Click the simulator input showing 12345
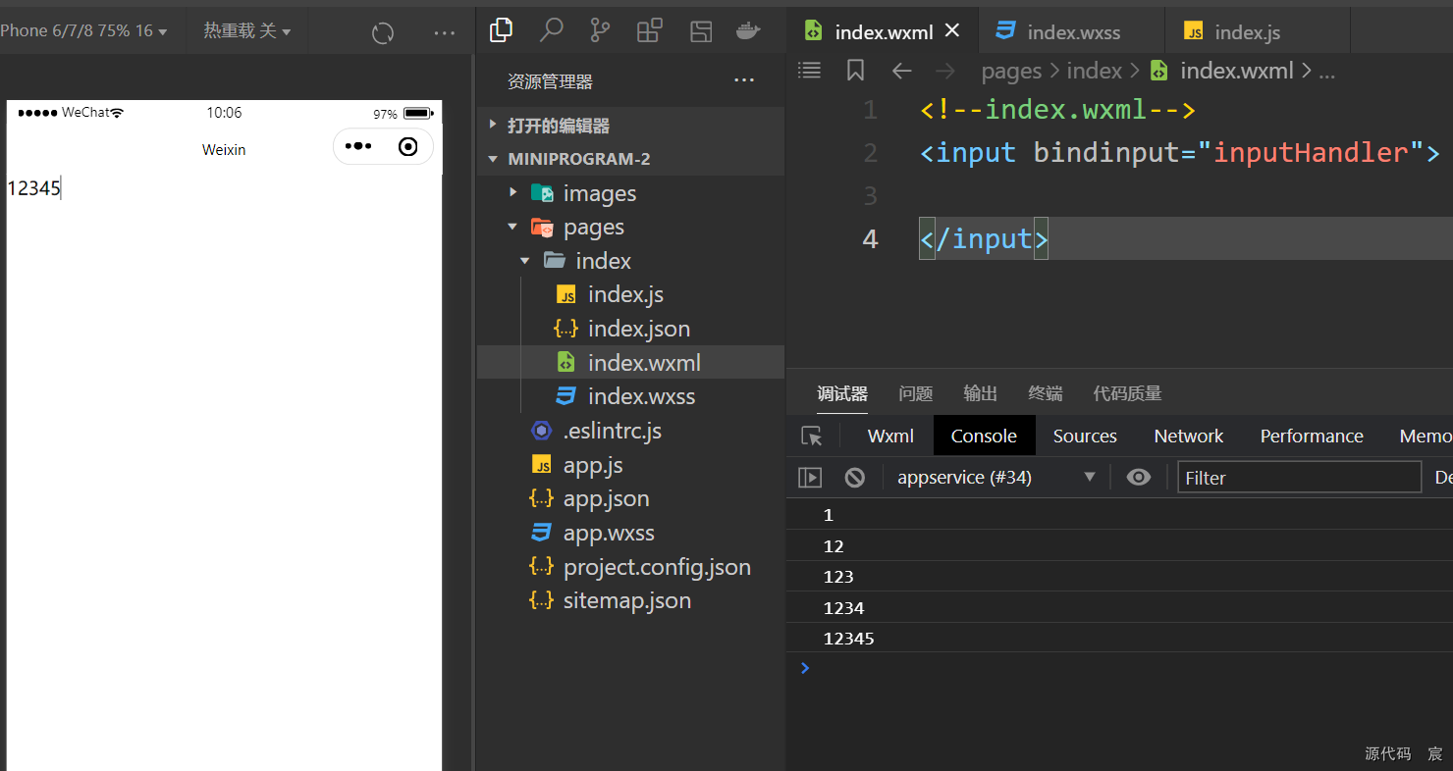This screenshot has height=771, width=1453. pyautogui.click(x=224, y=188)
